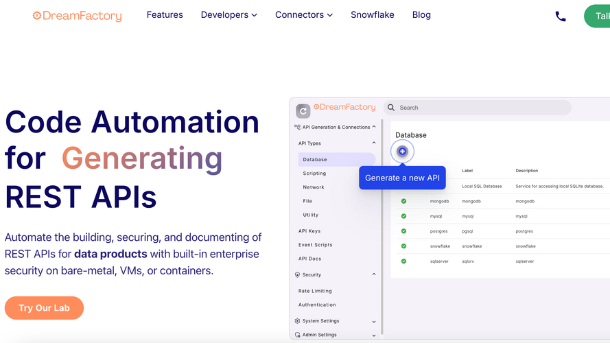610x343 pixels.
Task: Click the Description column header
Action: (x=527, y=171)
